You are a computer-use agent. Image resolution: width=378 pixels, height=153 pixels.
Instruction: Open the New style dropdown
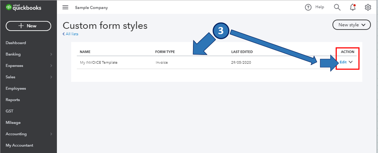(x=351, y=25)
